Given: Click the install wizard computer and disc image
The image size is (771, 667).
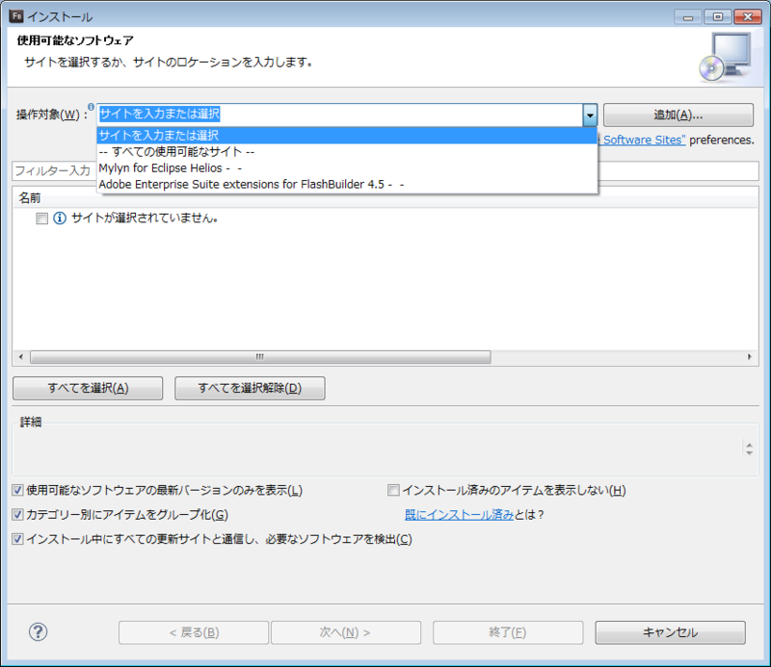Looking at the screenshot, I should 726,58.
